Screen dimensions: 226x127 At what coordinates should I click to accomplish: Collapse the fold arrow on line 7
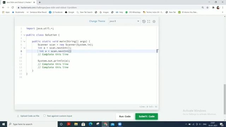coord(24,48)
